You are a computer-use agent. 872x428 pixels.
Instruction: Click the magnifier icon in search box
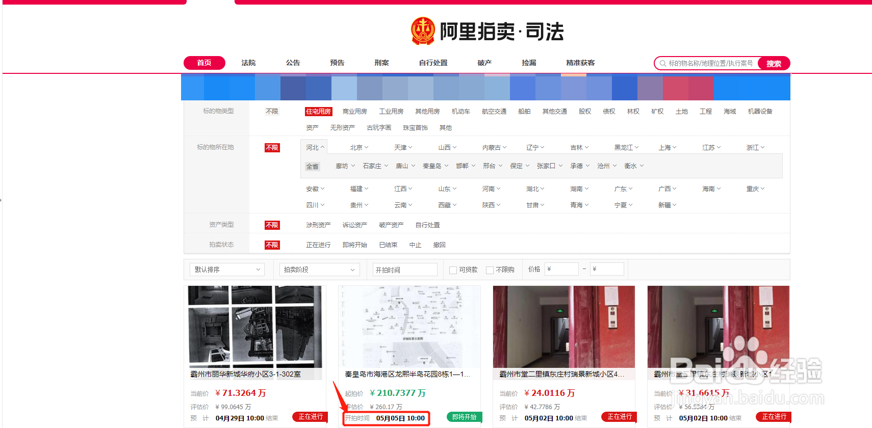click(662, 63)
